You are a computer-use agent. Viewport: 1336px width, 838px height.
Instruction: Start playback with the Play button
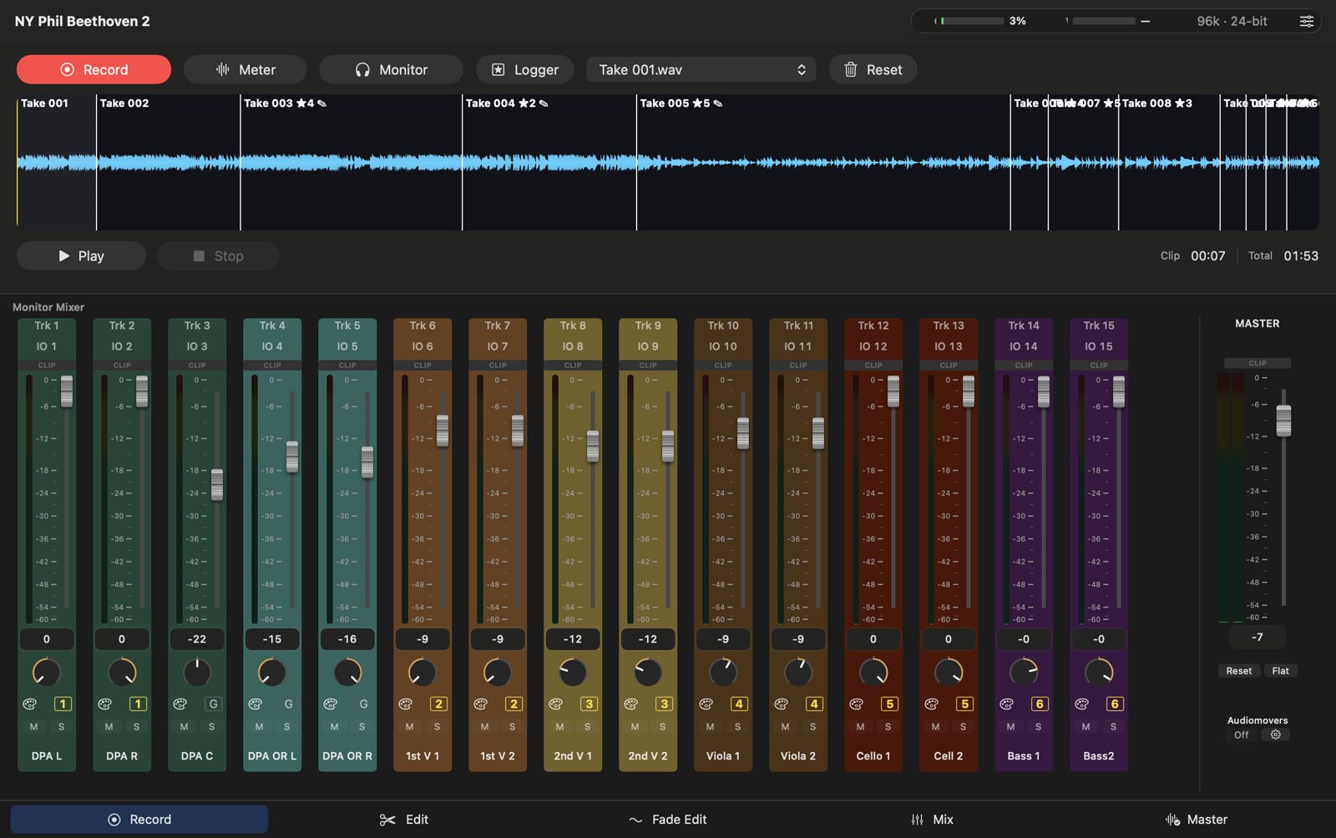click(x=81, y=255)
